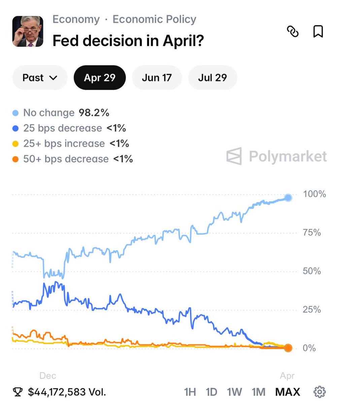Image resolution: width=339 pixels, height=404 pixels.
Task: Click the Polymarket watermark logo
Action: click(x=276, y=156)
